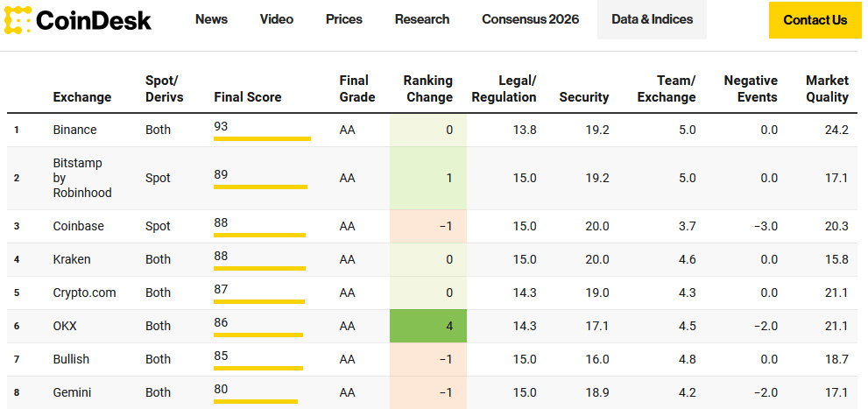Click OKX's dark green ranking change cell
Screen dimensions: 868x409
tap(427, 326)
